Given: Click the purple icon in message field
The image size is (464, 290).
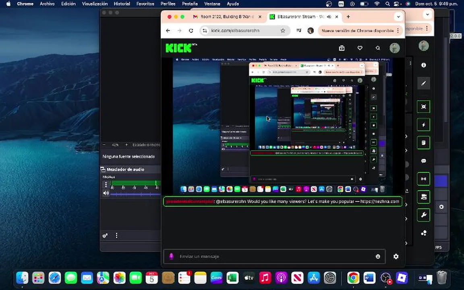Looking at the screenshot, I should (x=171, y=257).
